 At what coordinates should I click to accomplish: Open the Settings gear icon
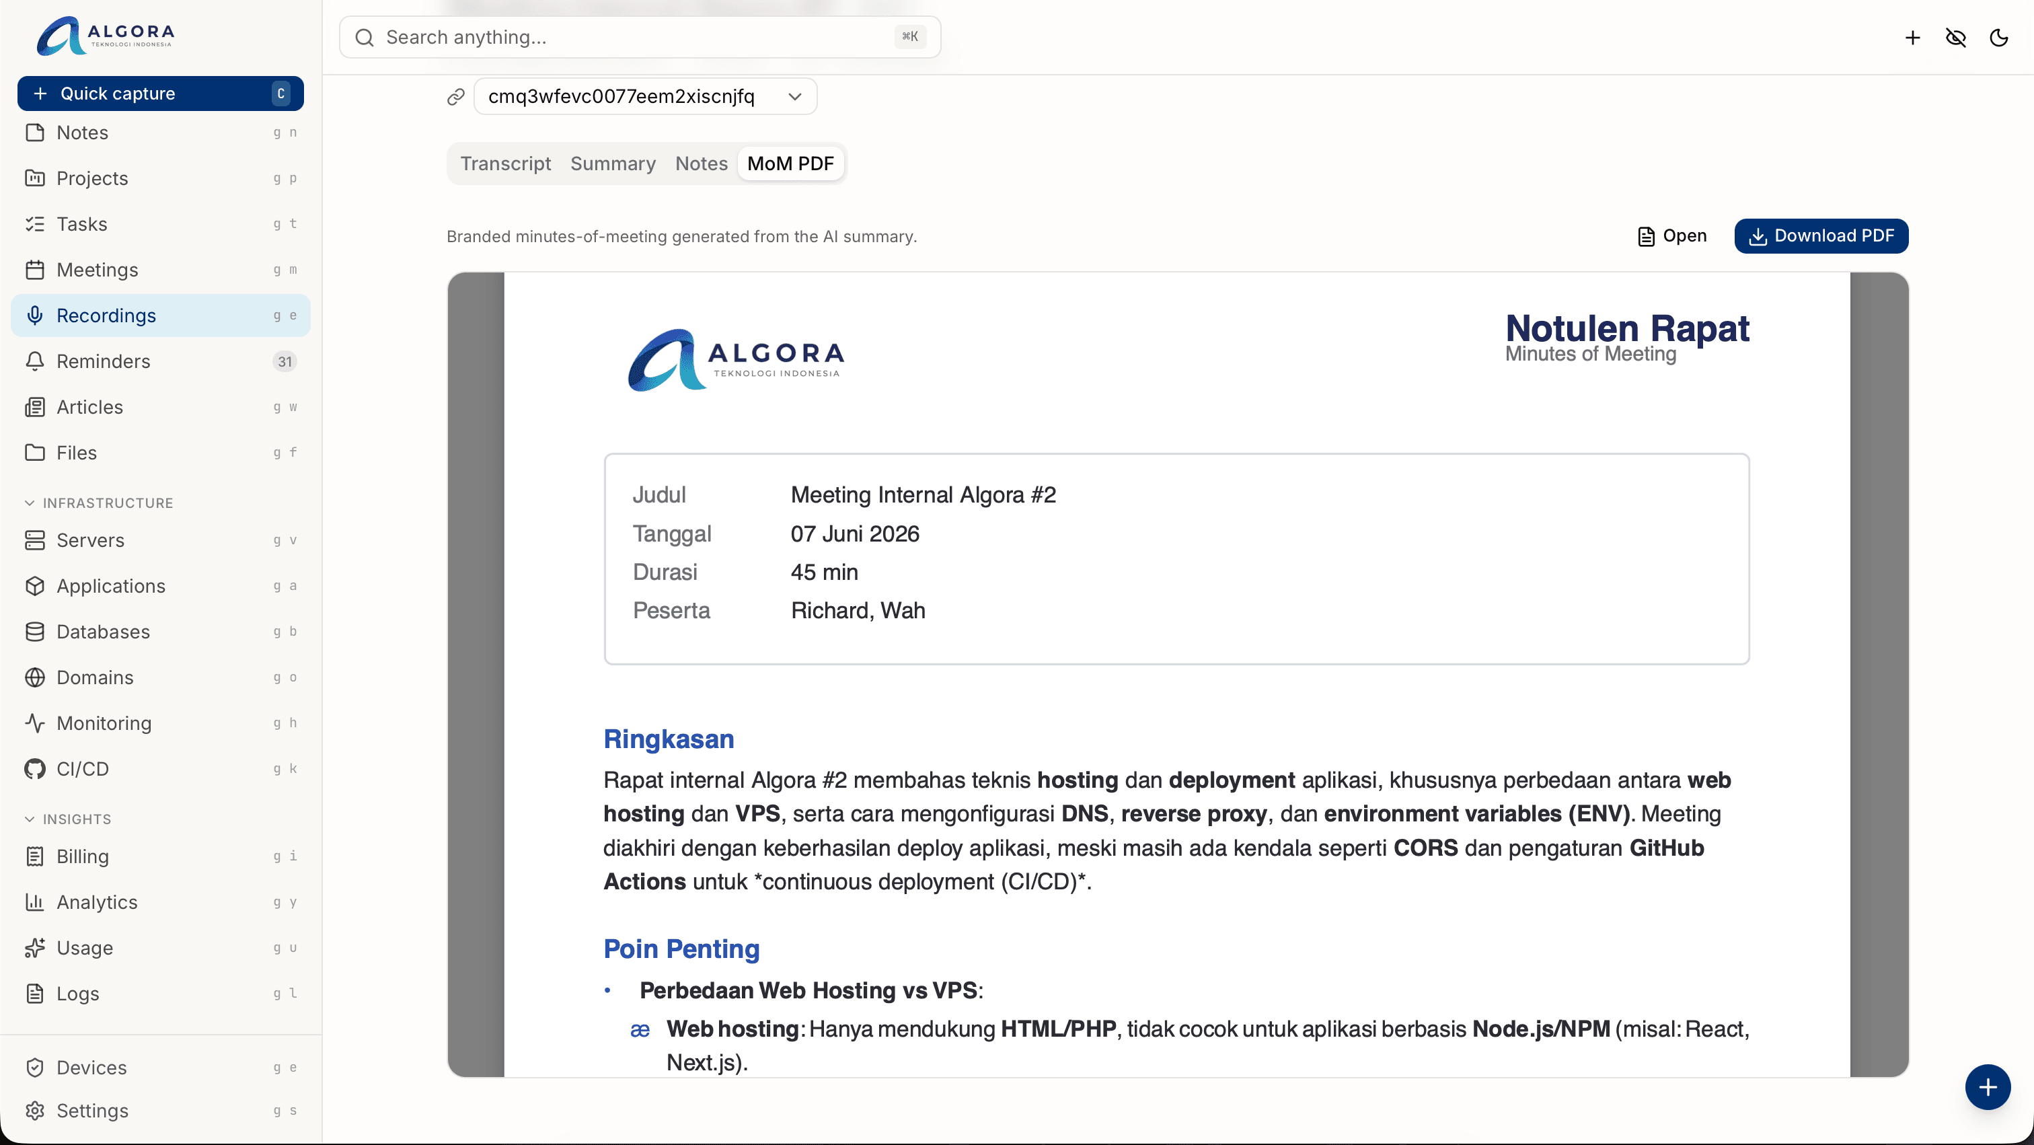35,1111
